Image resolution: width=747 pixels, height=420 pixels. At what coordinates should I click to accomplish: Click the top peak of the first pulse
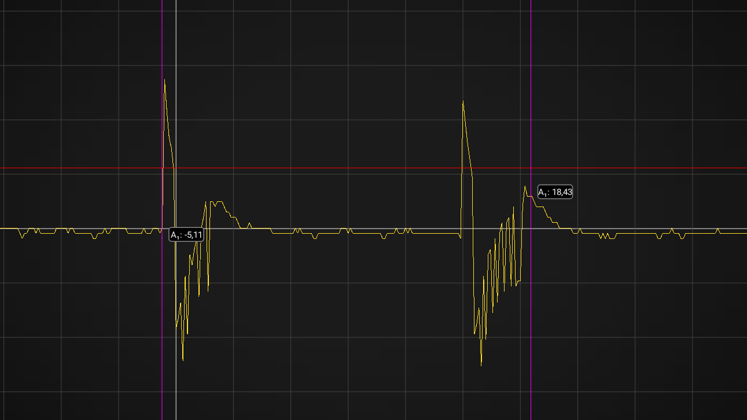click(x=165, y=80)
